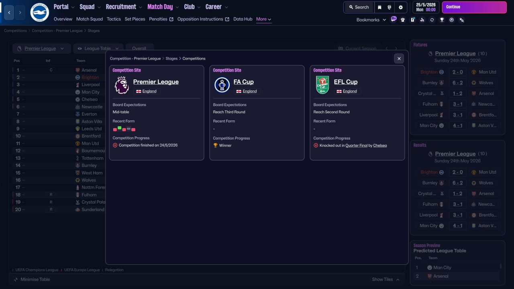Close the Competitions popup
The height and width of the screenshot is (289, 514).
399,59
